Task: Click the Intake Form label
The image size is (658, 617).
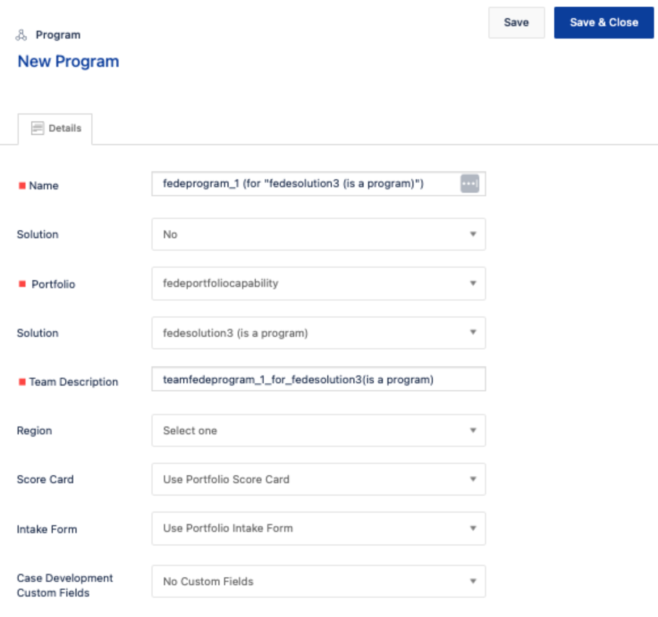Action: click(47, 529)
